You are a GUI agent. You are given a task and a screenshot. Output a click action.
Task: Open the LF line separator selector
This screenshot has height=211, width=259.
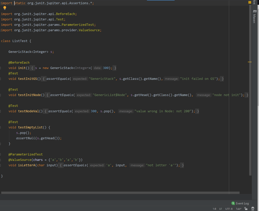coord(221,208)
